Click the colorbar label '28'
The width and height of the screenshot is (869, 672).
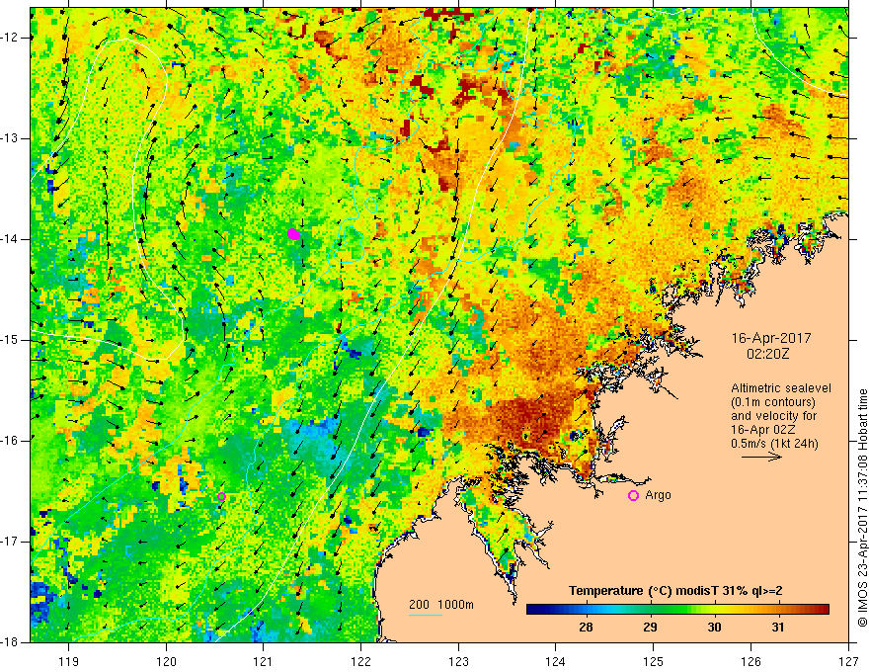point(586,628)
